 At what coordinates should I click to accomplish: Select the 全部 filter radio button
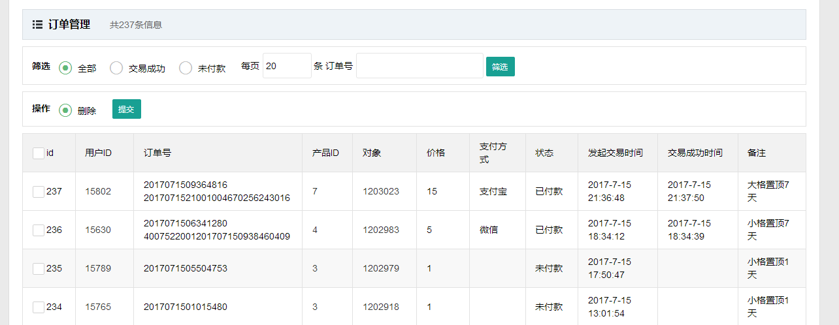click(x=65, y=68)
